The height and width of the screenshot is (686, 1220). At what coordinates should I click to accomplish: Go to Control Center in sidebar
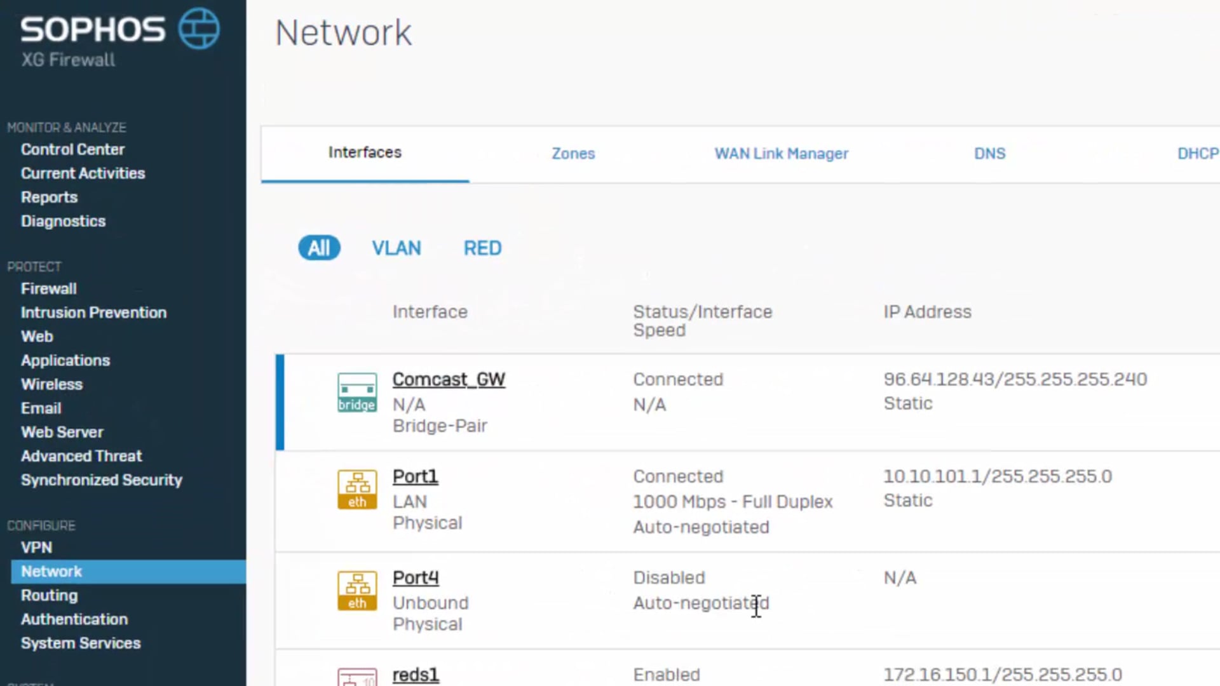[x=72, y=149]
